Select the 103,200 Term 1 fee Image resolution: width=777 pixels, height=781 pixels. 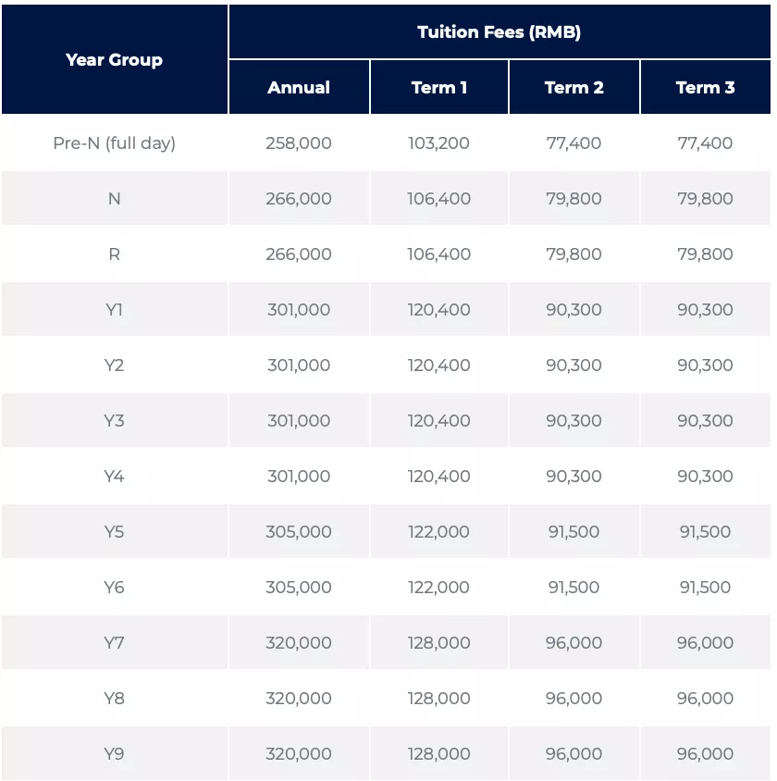pyautogui.click(x=439, y=143)
